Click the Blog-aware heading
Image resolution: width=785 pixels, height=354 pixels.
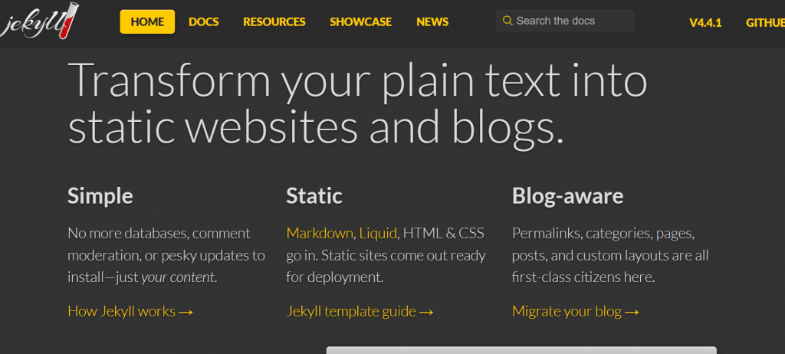(x=568, y=196)
